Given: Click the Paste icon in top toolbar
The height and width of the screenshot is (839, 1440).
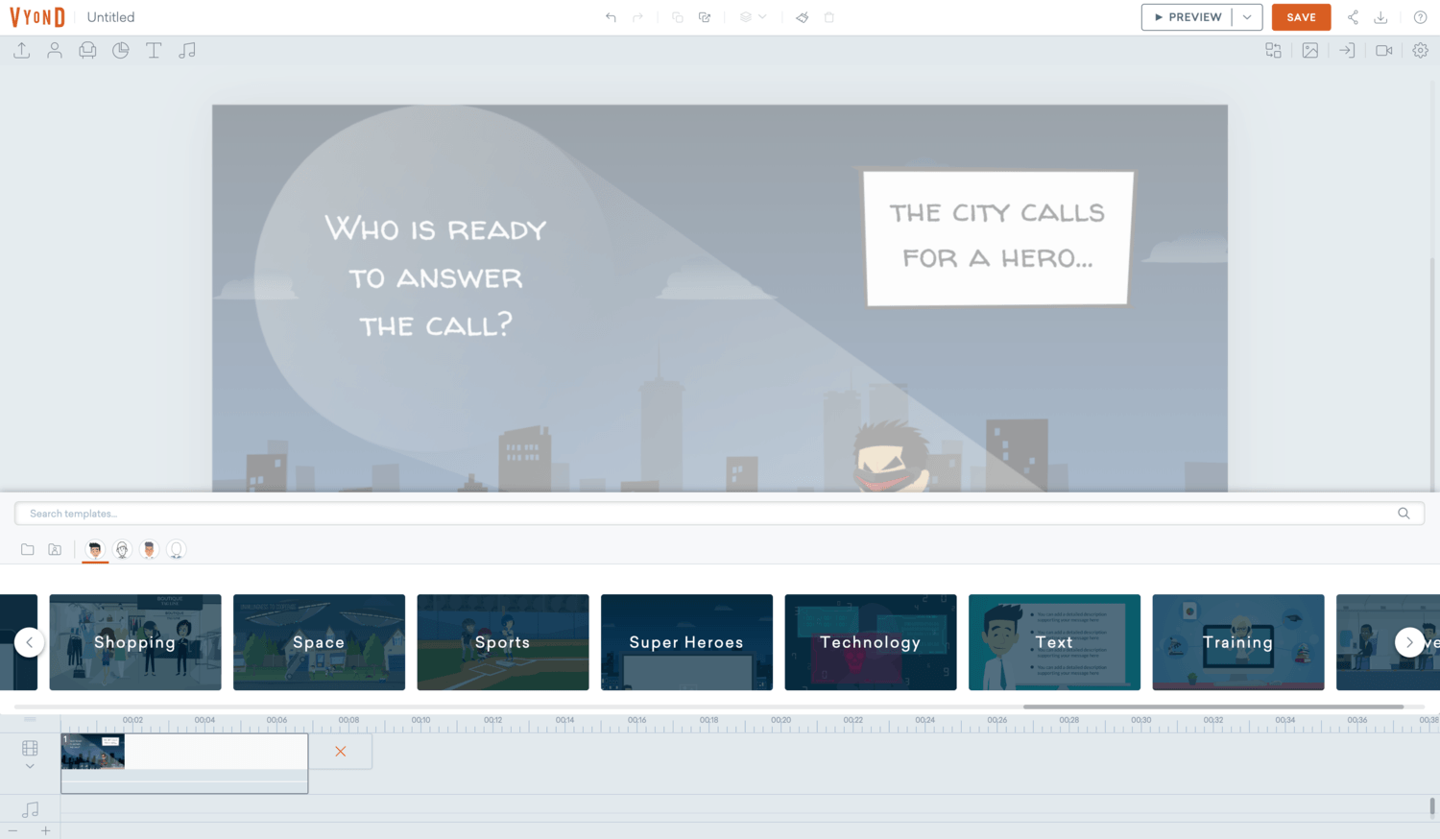Looking at the screenshot, I should (x=705, y=17).
